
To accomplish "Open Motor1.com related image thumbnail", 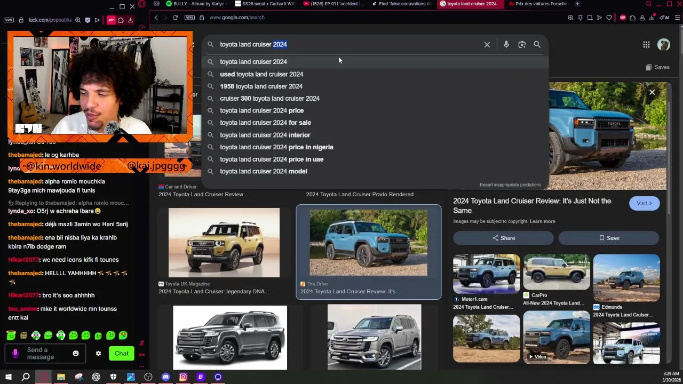I will [487, 274].
